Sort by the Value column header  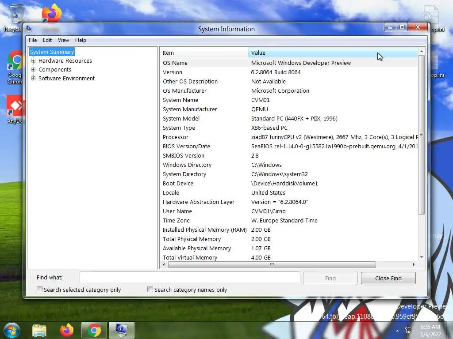(333, 53)
